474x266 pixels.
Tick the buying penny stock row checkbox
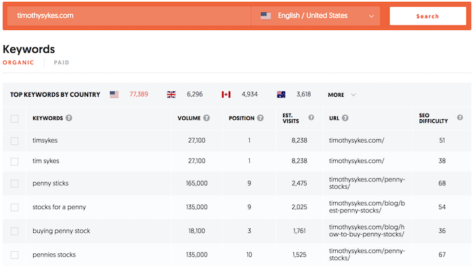pyautogui.click(x=14, y=231)
